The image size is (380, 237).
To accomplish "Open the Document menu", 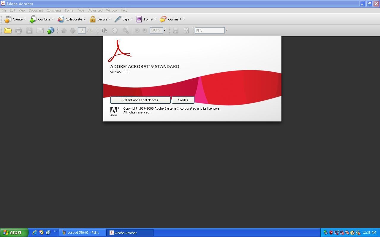I will tap(36, 10).
